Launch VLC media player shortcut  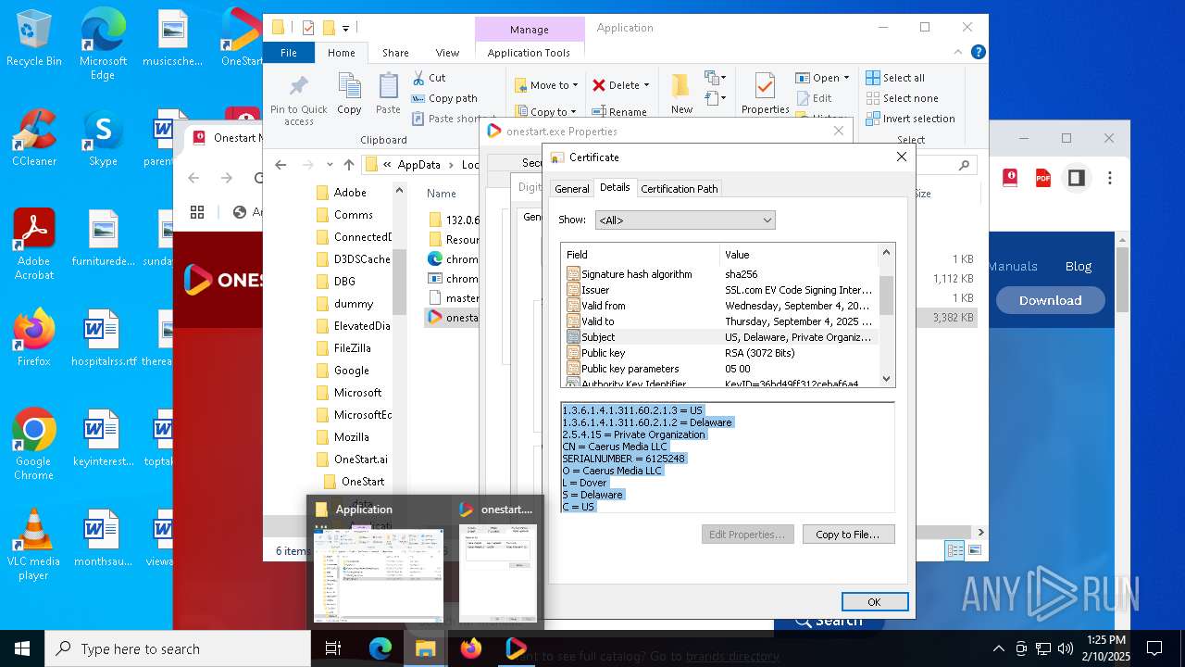tap(33, 545)
